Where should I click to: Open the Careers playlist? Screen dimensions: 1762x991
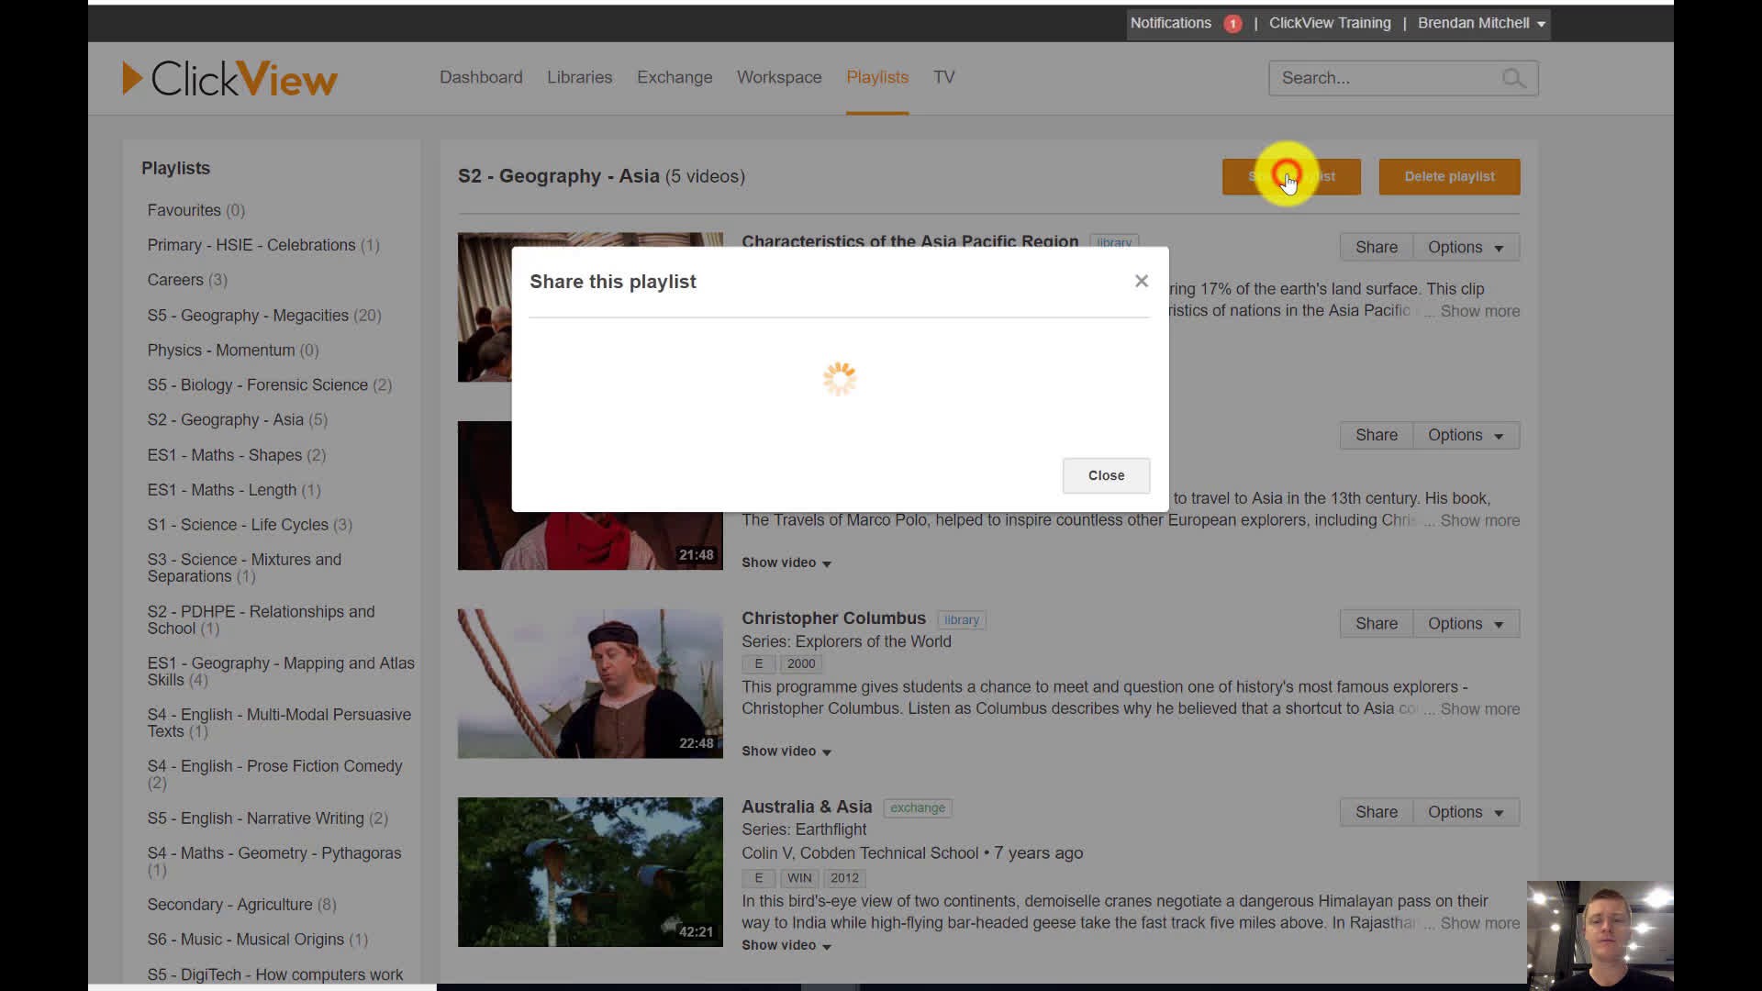[186, 280]
